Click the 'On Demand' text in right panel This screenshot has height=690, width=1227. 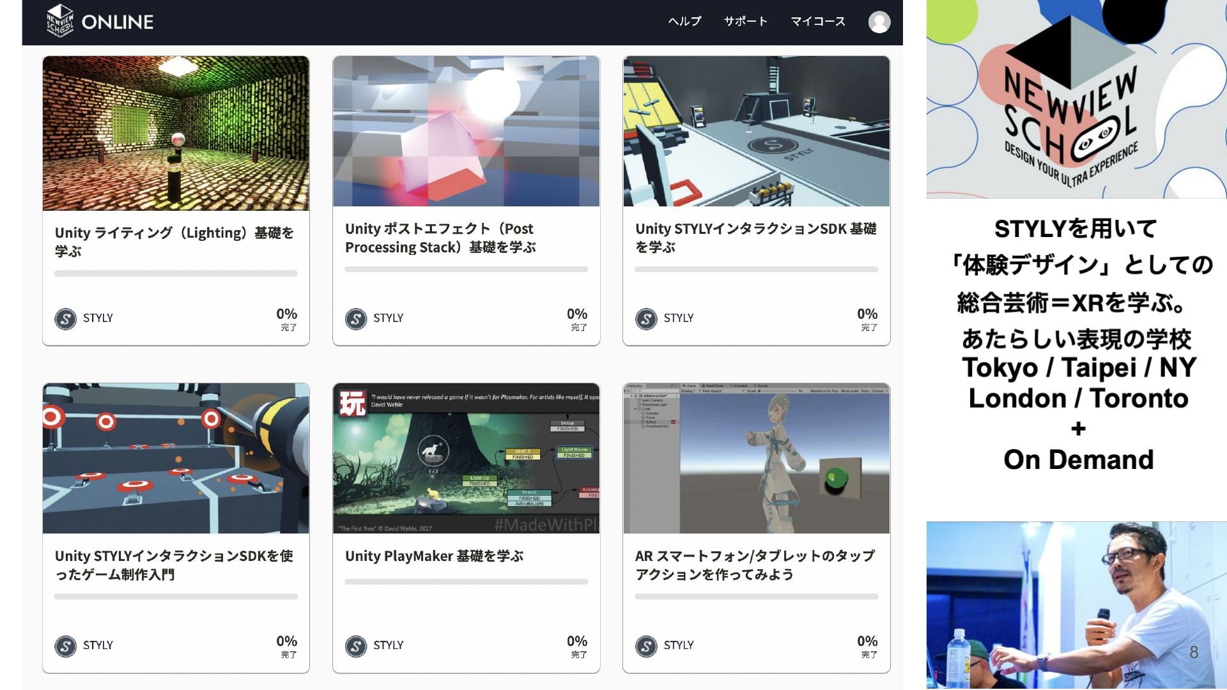coord(1079,459)
